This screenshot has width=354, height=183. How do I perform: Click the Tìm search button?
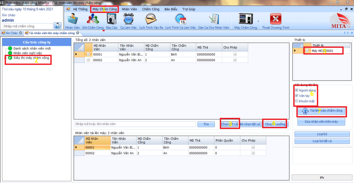[x=206, y=124]
